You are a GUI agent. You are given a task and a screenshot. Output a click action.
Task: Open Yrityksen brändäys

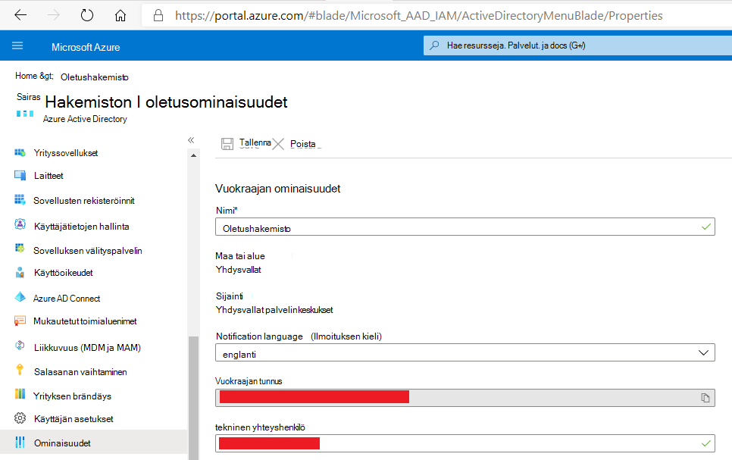point(72,396)
